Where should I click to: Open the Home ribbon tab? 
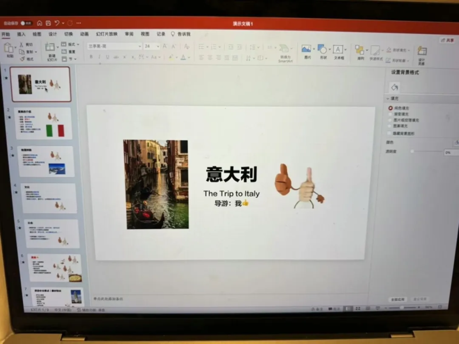(5, 34)
